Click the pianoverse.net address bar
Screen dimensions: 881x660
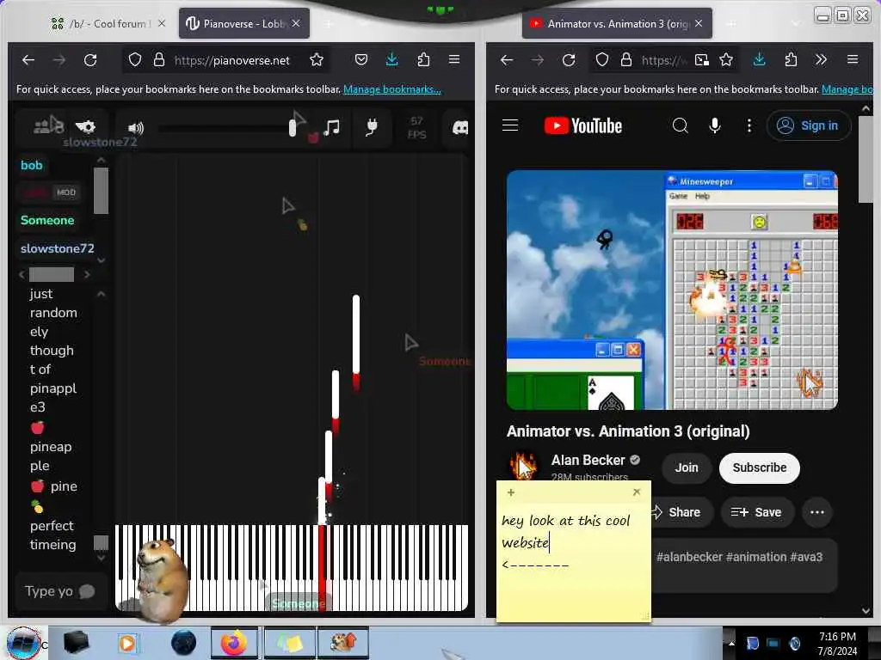point(231,60)
